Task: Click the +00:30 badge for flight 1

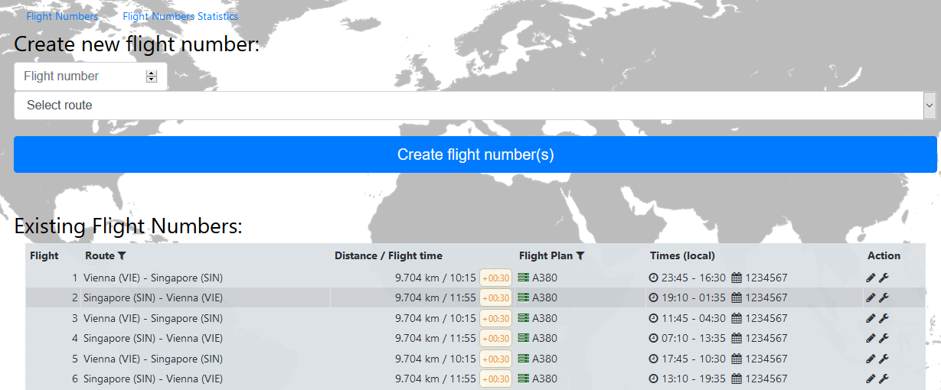Action: tap(495, 278)
